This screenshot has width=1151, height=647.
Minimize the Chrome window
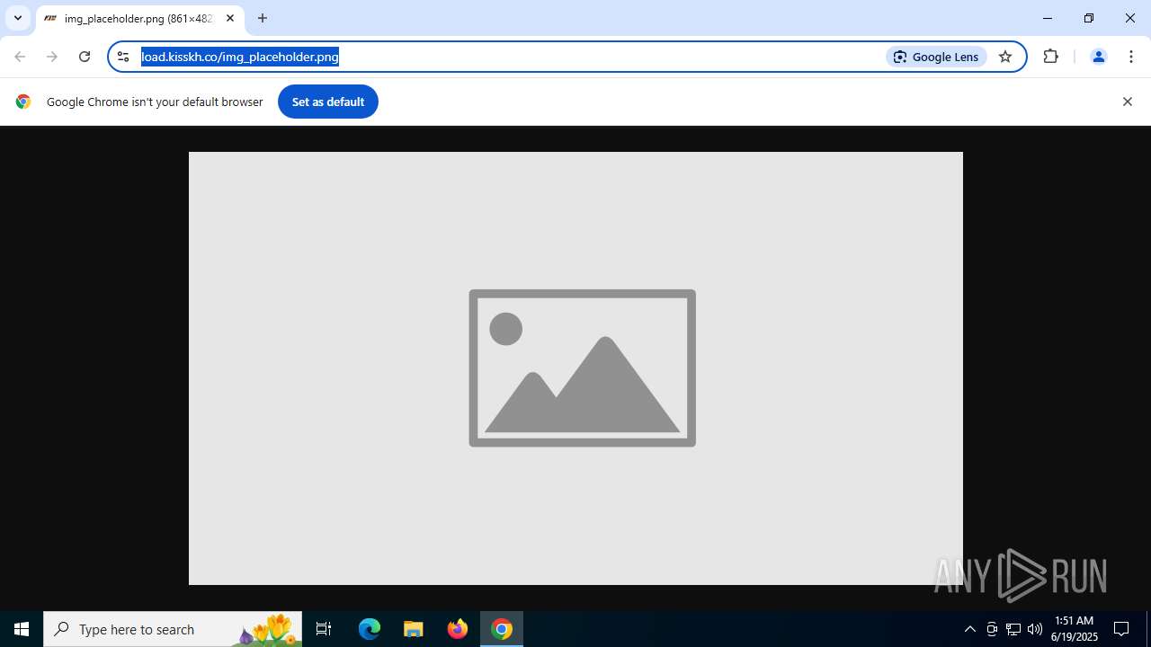tap(1048, 18)
